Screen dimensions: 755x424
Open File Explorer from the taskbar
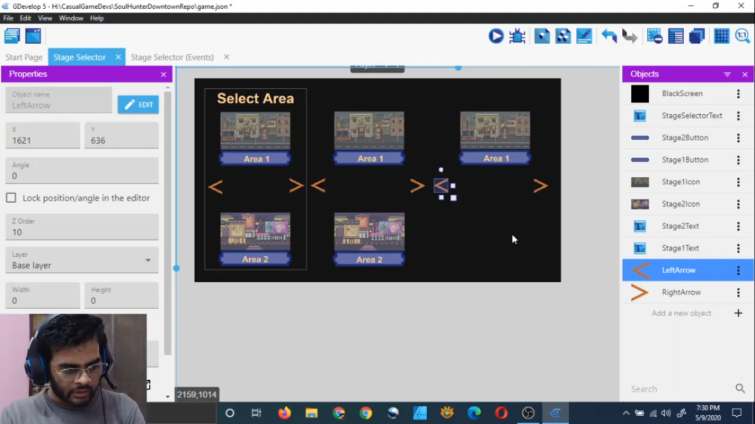point(312,413)
